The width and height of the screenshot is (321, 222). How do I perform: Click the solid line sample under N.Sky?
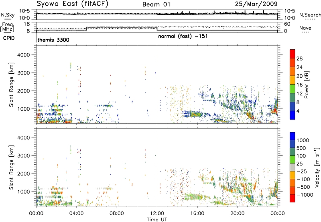(x=8, y=19)
